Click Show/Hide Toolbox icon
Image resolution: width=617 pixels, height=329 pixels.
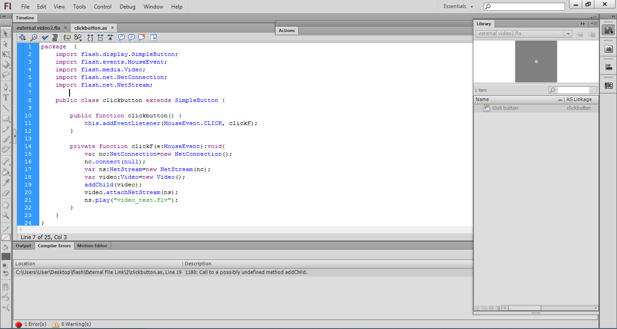point(154,37)
